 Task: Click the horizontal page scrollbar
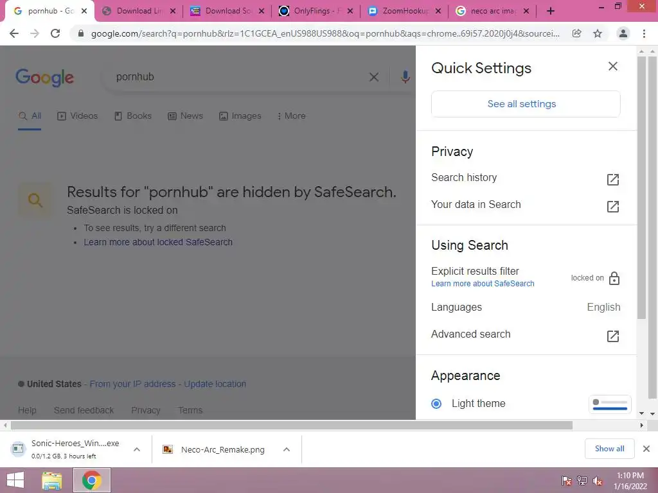click(292, 426)
